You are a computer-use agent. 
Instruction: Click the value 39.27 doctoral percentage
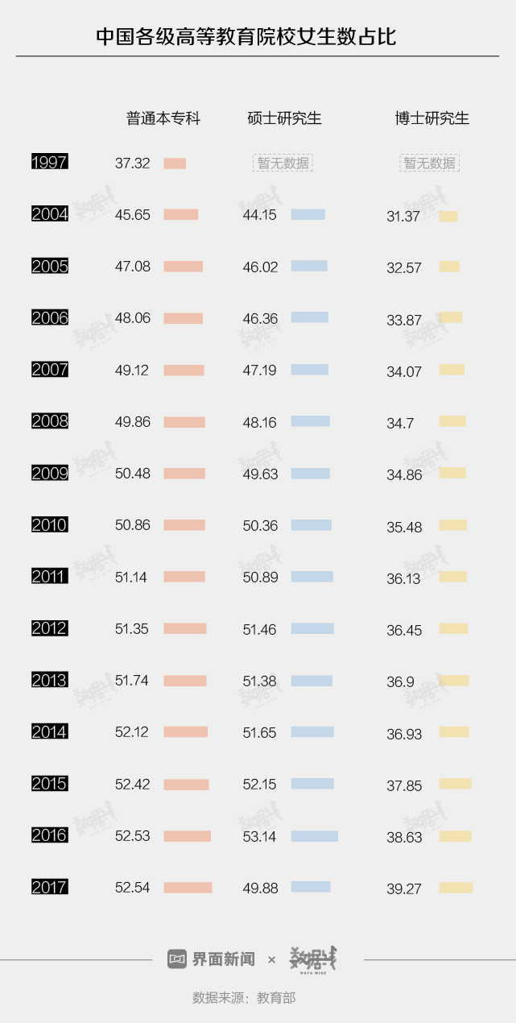click(x=404, y=889)
